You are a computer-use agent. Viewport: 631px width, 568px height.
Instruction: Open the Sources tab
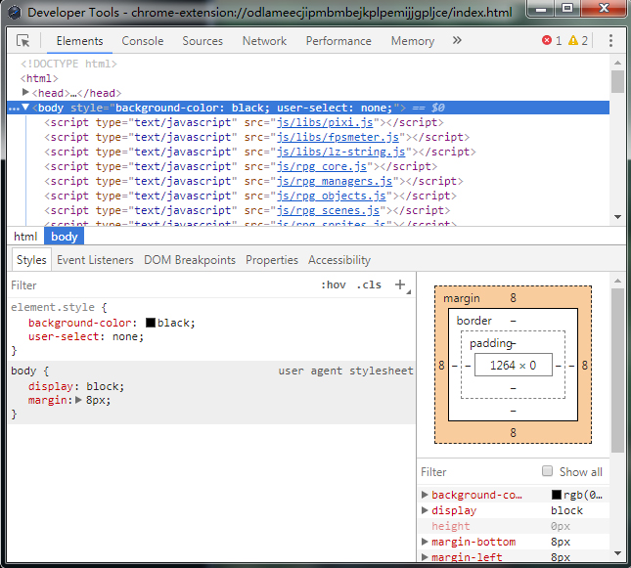[x=203, y=41]
